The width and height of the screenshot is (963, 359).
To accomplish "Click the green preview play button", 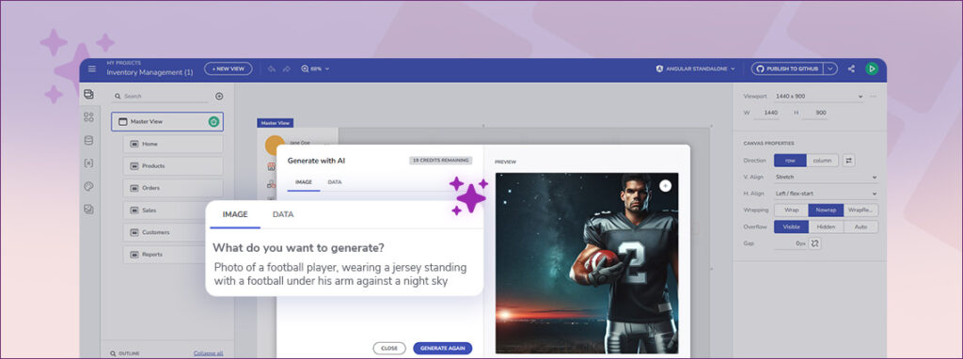I will [x=872, y=69].
